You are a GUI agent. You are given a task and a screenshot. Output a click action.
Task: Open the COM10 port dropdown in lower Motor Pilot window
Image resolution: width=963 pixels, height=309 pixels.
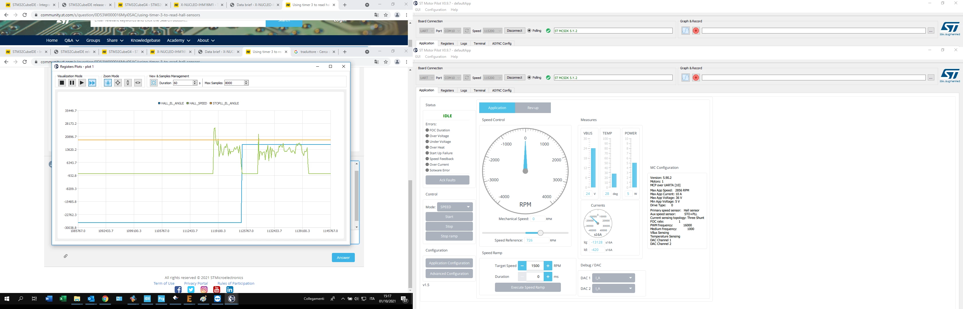452,78
